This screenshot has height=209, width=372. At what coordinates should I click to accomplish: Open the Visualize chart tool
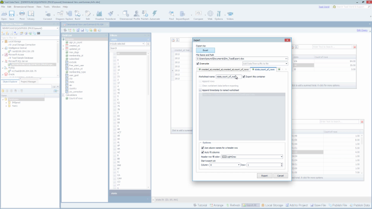pos(99,15)
